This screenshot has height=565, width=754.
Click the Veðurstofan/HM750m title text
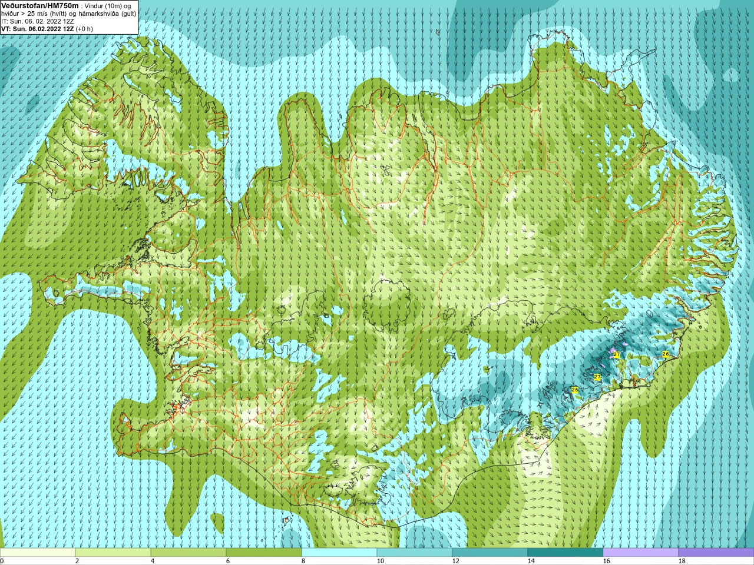click(40, 5)
